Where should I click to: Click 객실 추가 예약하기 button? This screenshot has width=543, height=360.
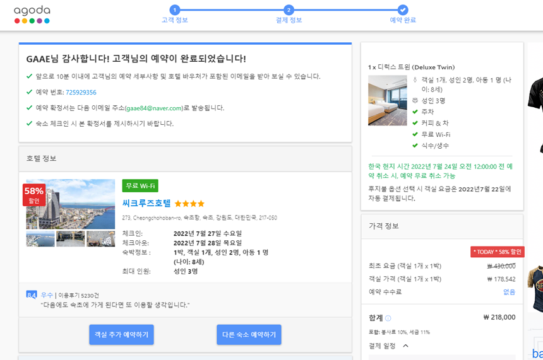pyautogui.click(x=122, y=334)
